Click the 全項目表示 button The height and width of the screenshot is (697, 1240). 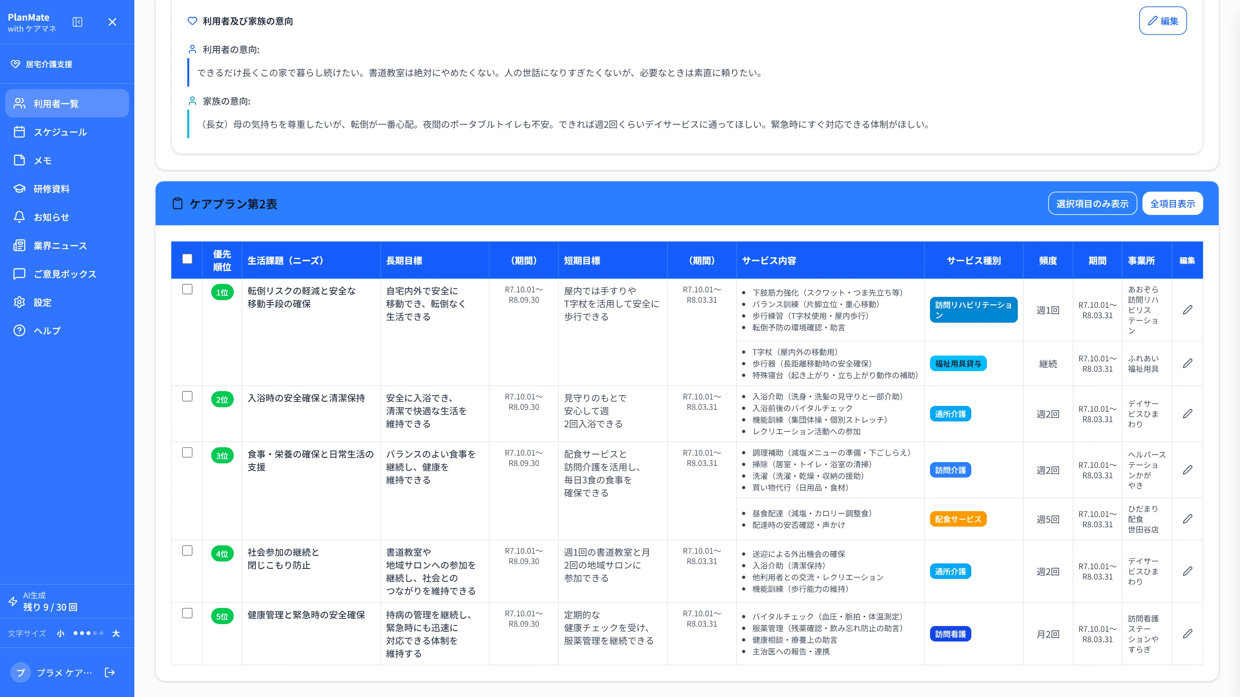[1172, 204]
